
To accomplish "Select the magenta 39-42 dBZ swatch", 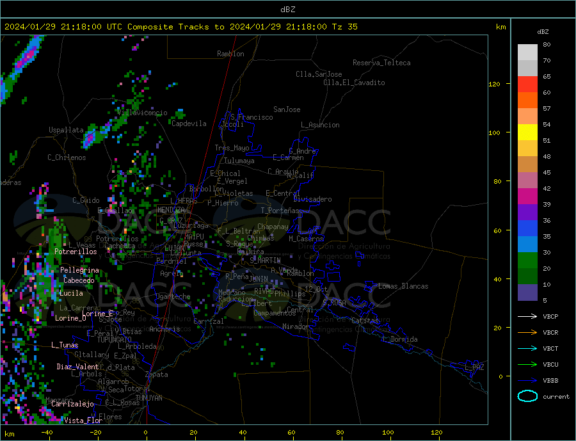I will click(x=527, y=196).
